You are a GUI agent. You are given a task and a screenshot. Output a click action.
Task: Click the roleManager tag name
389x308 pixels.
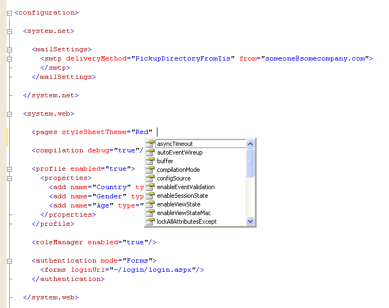click(x=60, y=242)
